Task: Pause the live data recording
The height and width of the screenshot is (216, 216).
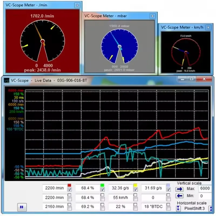Action: 22,207
